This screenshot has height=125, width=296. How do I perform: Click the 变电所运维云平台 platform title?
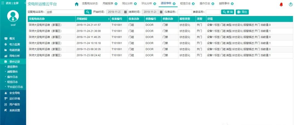pyautogui.click(x=42, y=4)
